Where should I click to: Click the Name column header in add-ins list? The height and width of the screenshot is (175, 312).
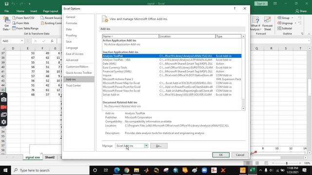131,36
